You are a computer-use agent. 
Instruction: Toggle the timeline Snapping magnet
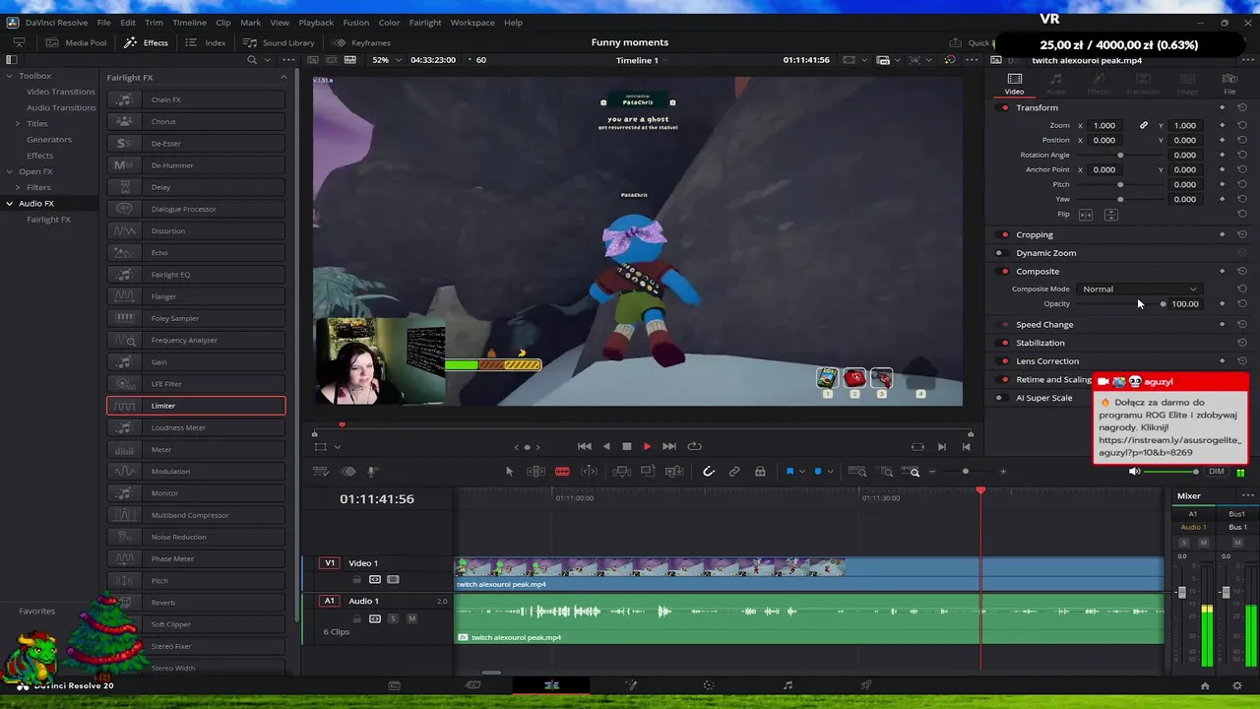coord(708,472)
